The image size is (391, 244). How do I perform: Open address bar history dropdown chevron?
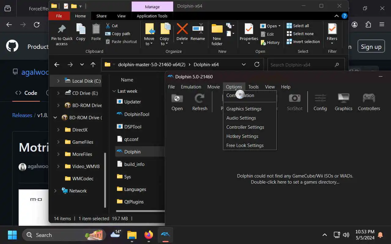tap(244, 64)
